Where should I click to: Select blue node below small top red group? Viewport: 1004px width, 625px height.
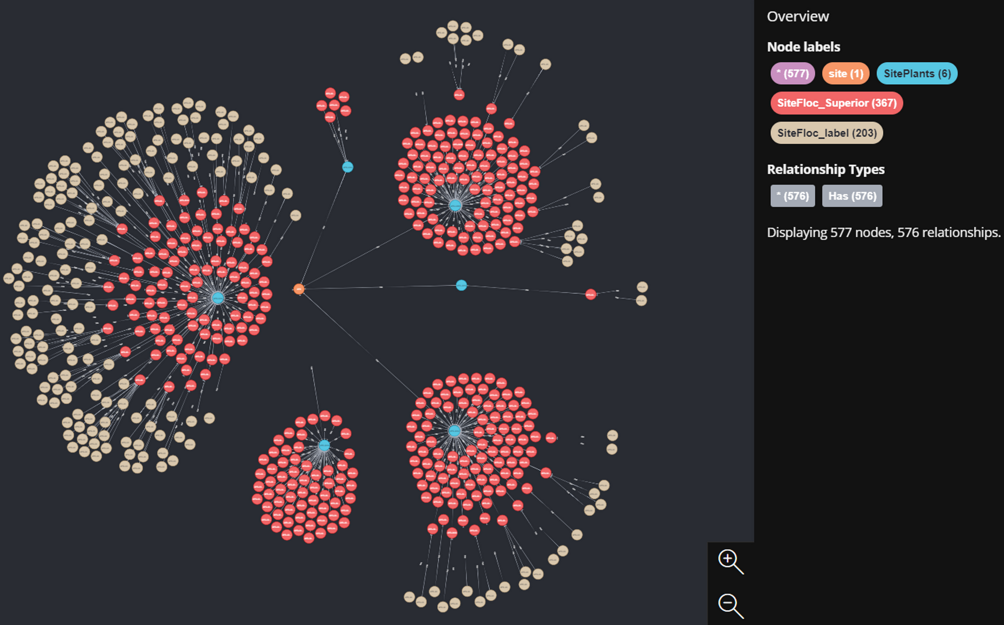coord(348,167)
